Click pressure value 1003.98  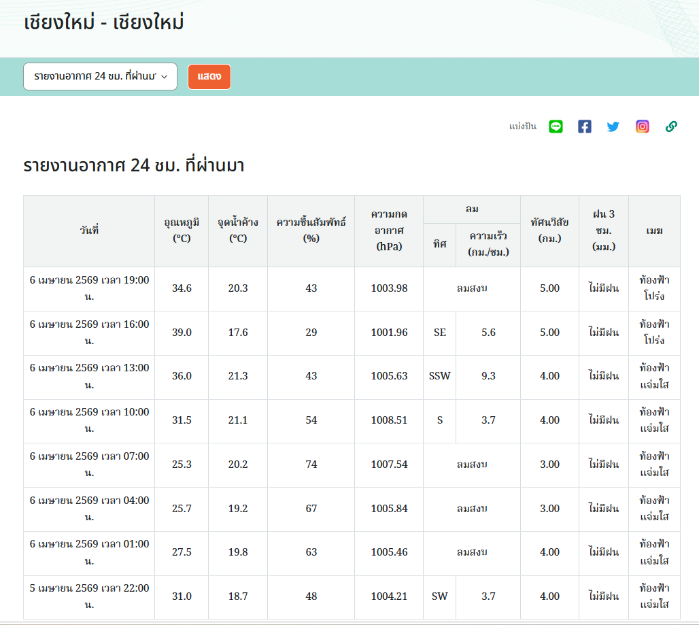pyautogui.click(x=389, y=288)
